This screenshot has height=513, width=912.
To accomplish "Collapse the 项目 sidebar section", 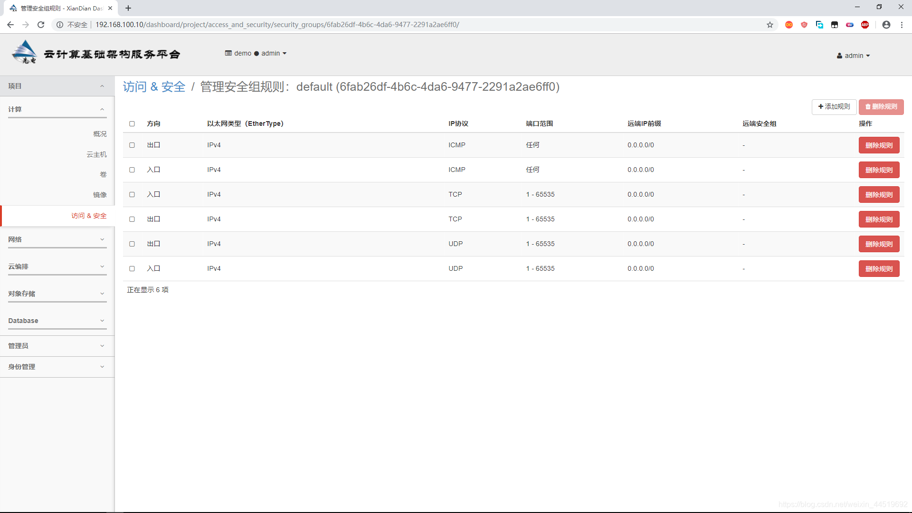I will (x=57, y=86).
